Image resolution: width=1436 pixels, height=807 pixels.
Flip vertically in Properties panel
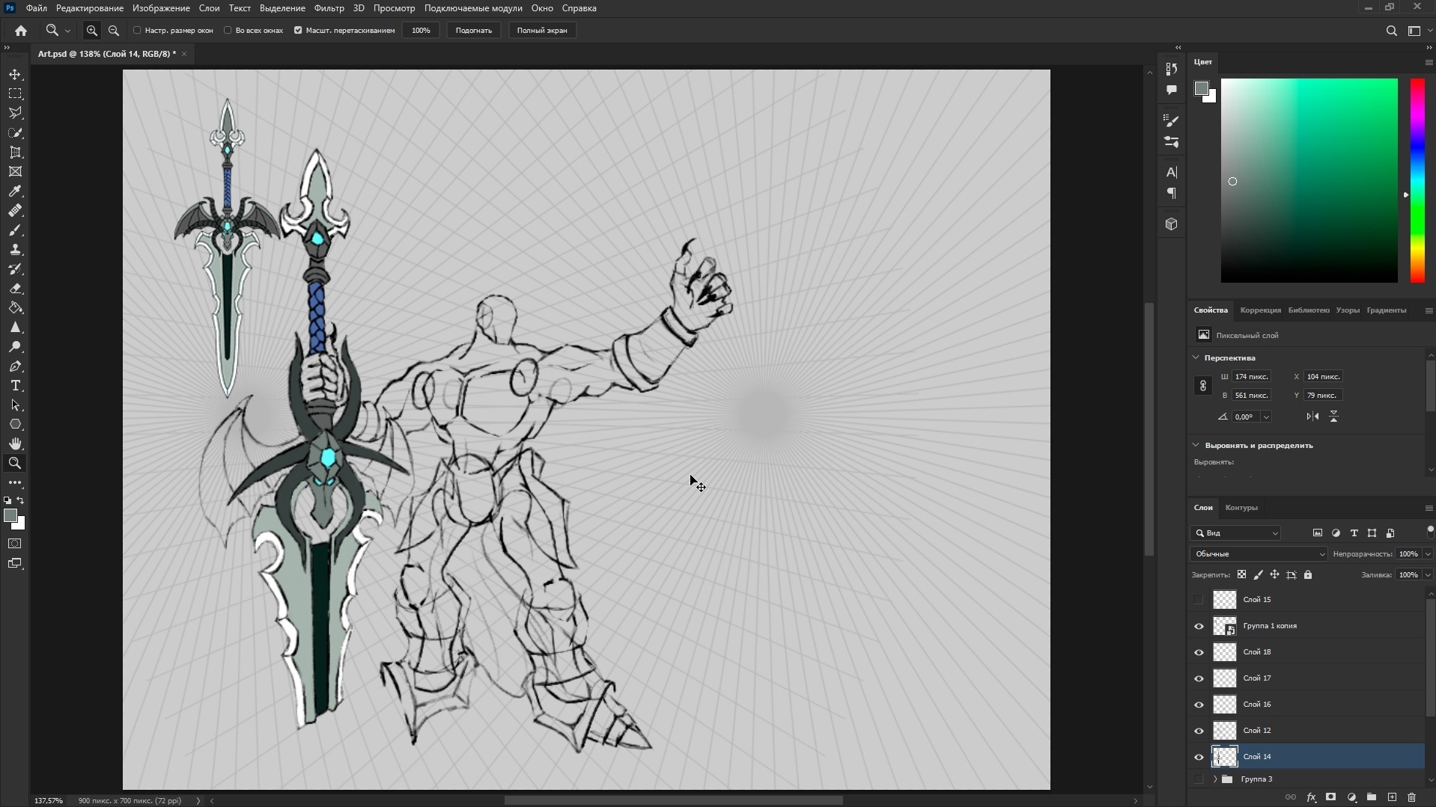point(1334,417)
